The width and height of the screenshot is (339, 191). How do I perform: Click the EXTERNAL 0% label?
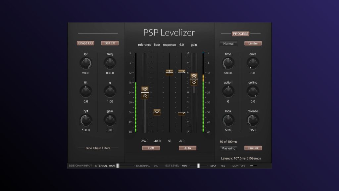(147, 166)
